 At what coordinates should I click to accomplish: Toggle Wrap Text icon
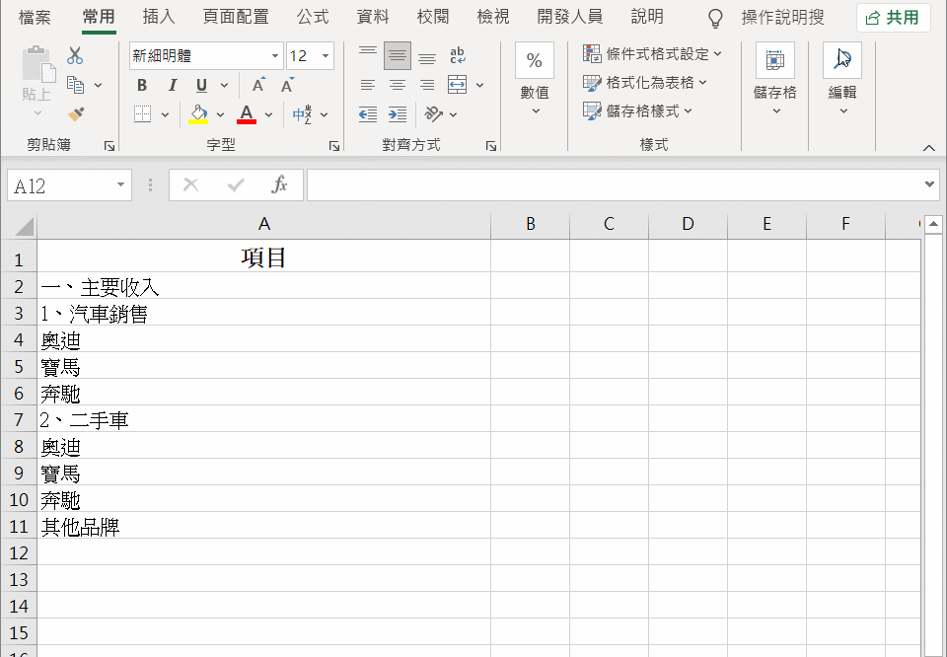(x=458, y=55)
